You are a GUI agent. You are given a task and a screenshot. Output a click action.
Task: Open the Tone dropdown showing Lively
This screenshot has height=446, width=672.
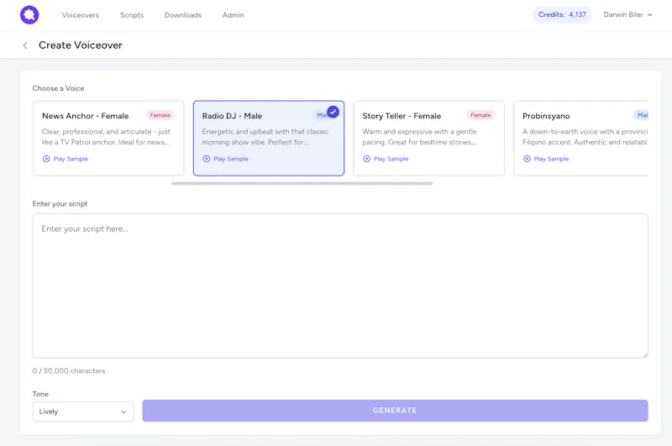(83, 412)
